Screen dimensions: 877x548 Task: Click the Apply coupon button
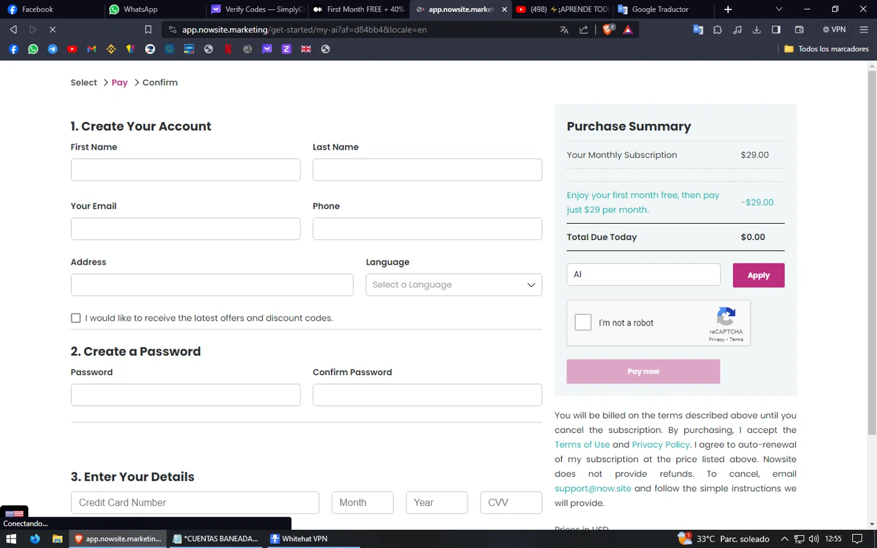click(758, 275)
